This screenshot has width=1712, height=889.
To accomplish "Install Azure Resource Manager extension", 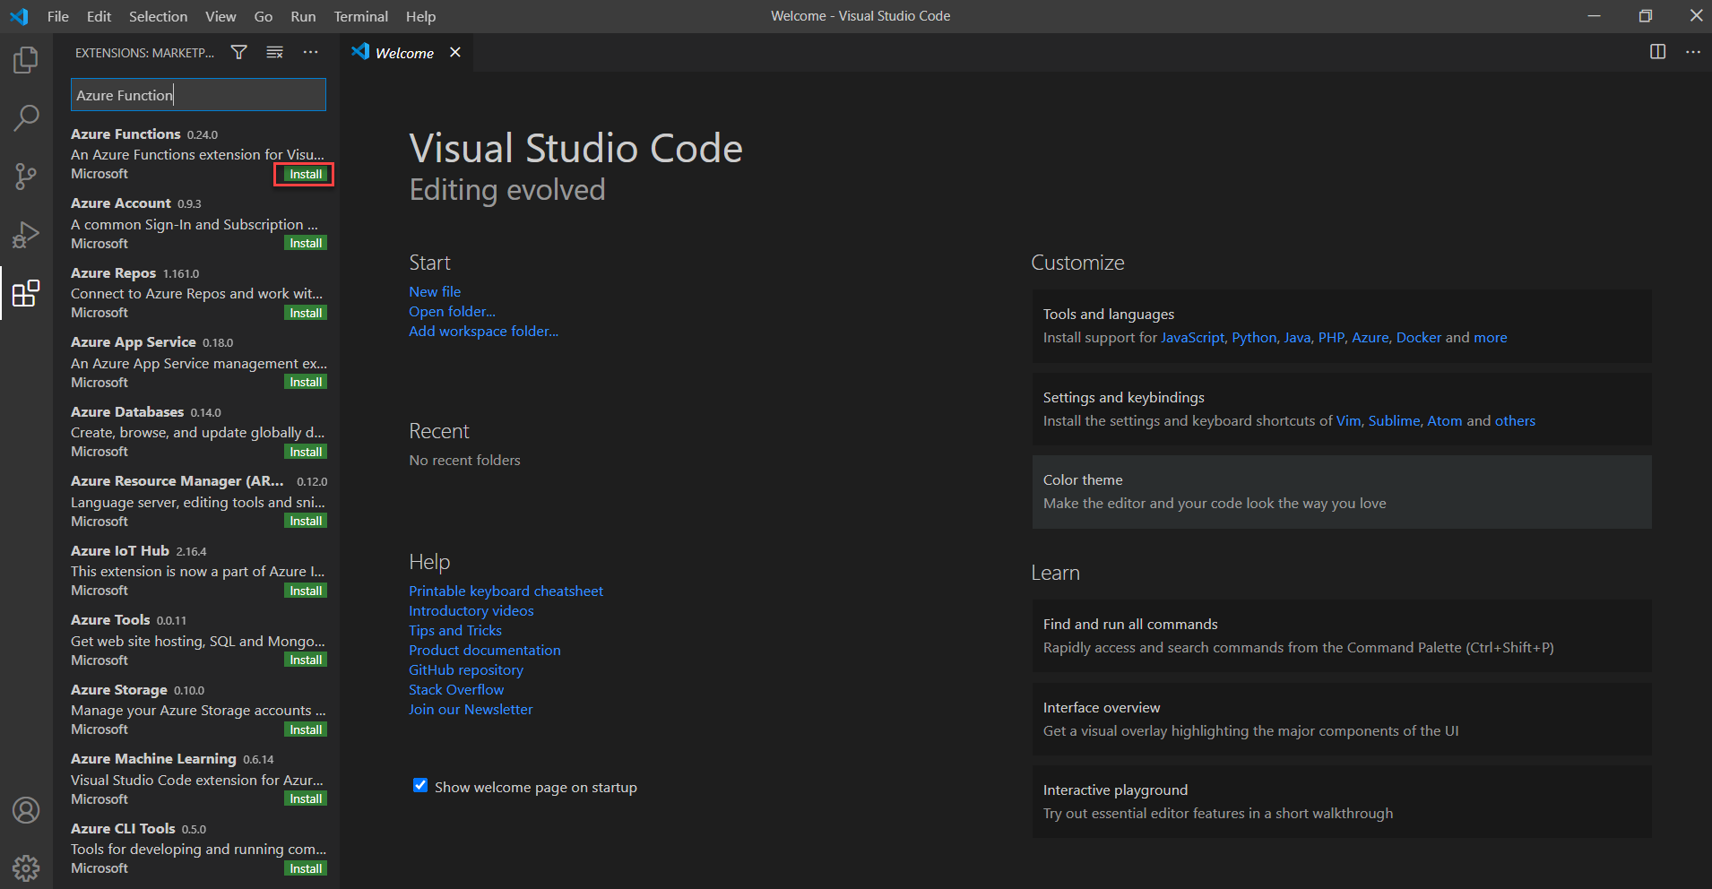I will 306,521.
